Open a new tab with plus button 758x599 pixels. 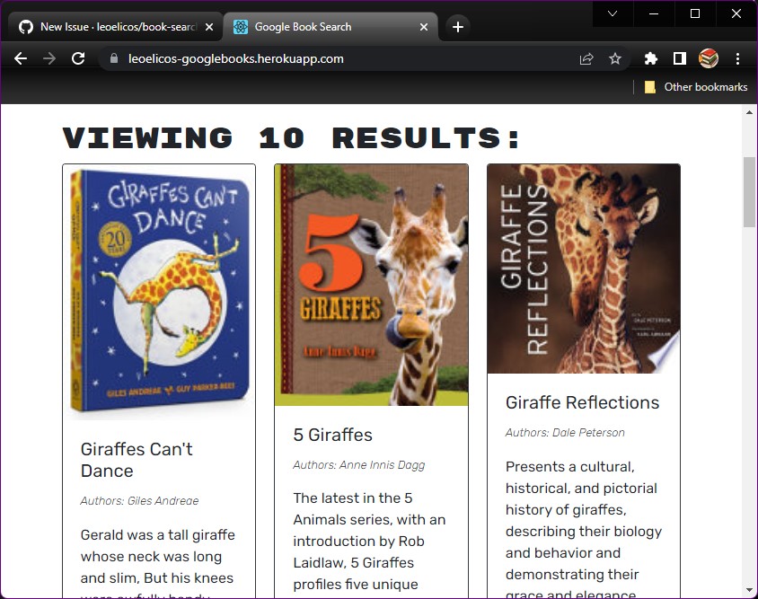tap(458, 27)
